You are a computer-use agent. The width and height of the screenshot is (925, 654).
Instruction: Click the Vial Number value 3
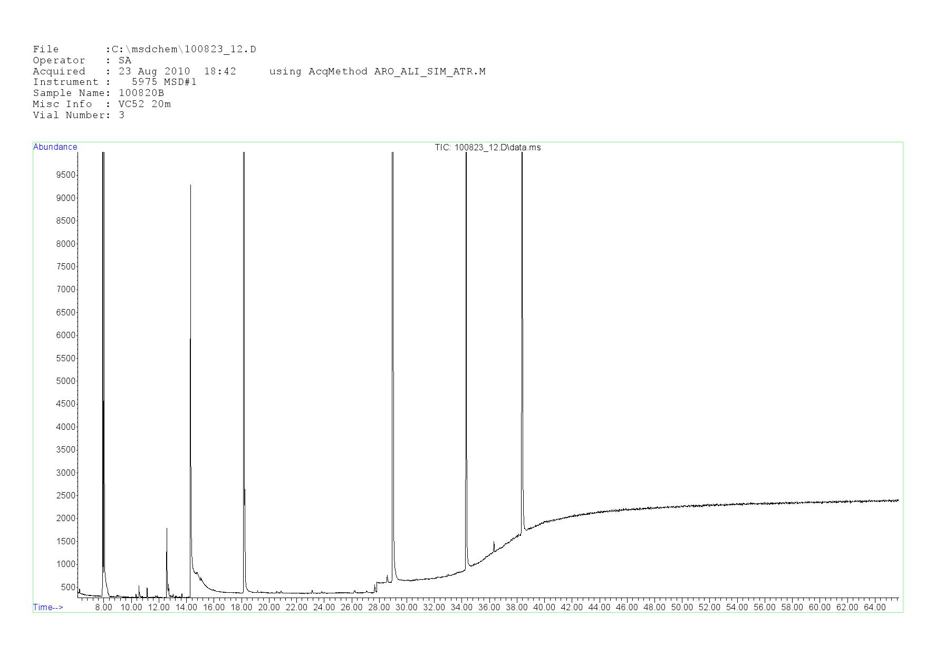click(x=122, y=115)
